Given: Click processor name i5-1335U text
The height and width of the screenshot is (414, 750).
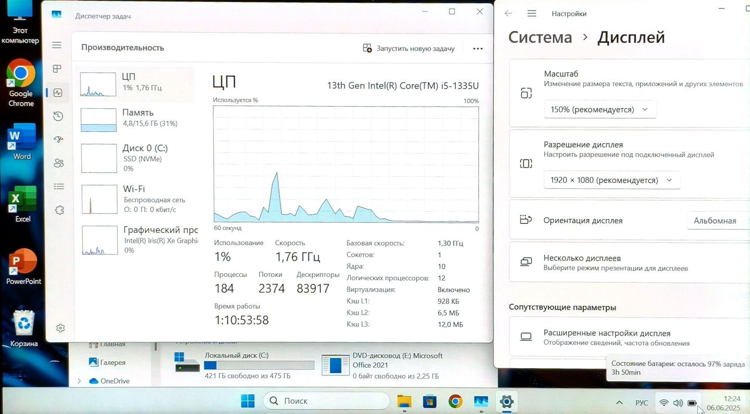Looking at the screenshot, I should click(x=403, y=85).
